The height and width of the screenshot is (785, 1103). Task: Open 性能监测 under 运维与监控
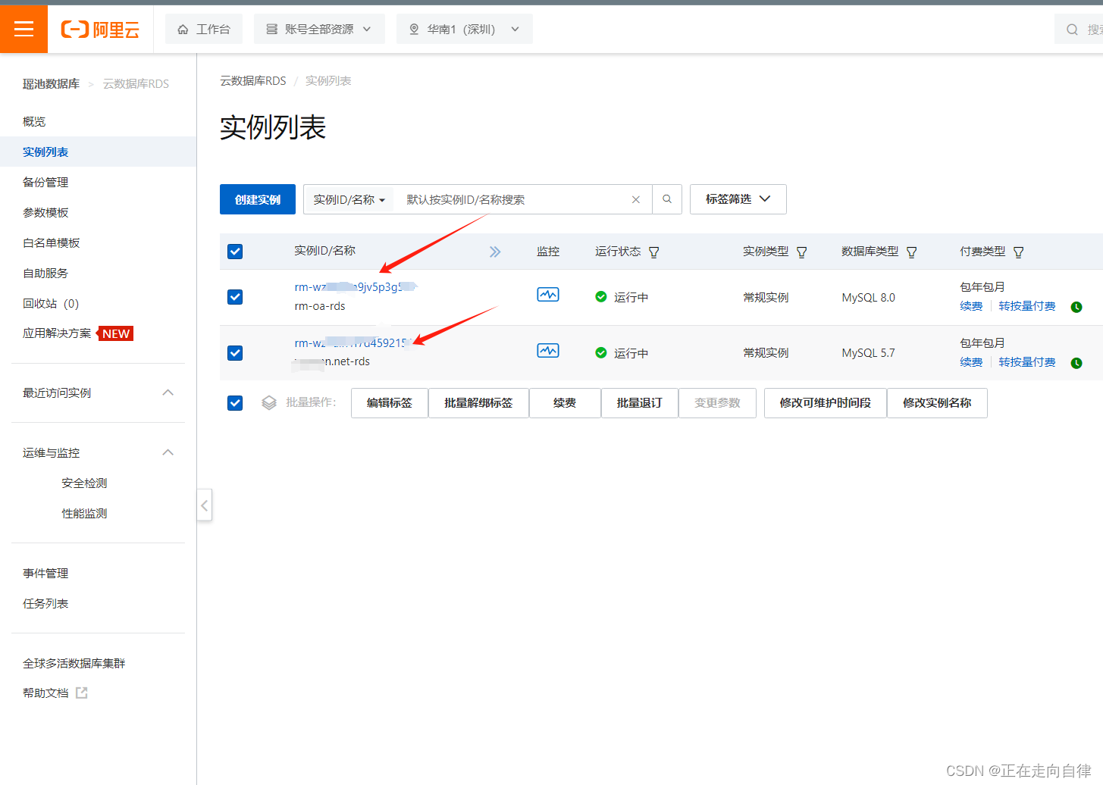[x=84, y=513]
